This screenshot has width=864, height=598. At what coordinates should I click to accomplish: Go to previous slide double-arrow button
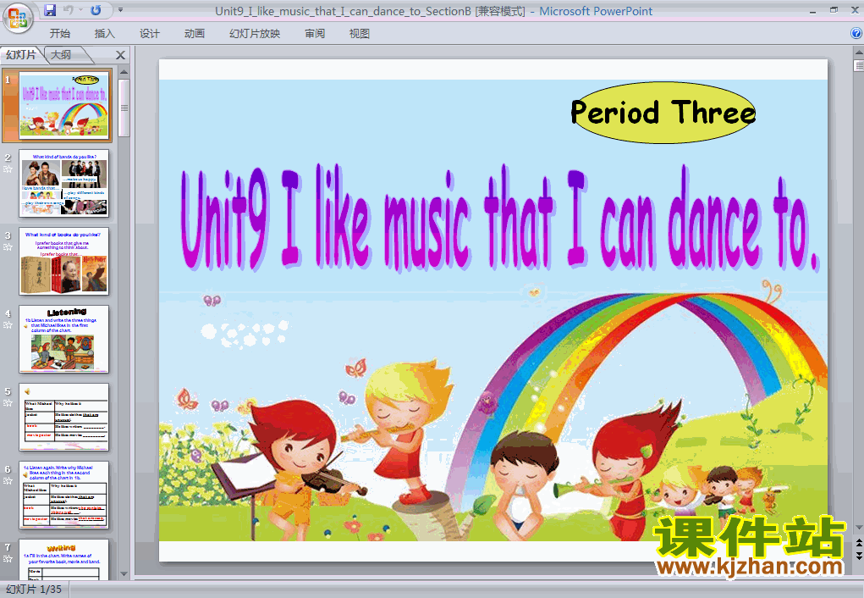[x=858, y=544]
